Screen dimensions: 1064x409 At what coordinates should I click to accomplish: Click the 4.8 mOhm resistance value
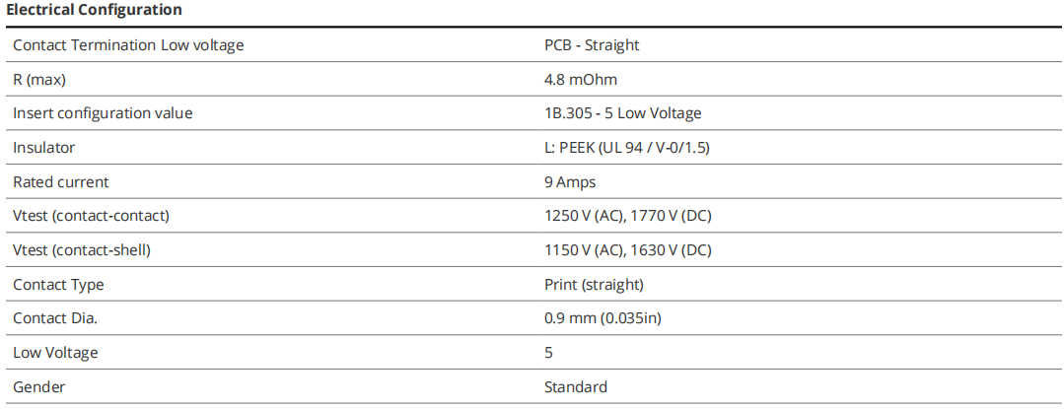pyautogui.click(x=581, y=79)
